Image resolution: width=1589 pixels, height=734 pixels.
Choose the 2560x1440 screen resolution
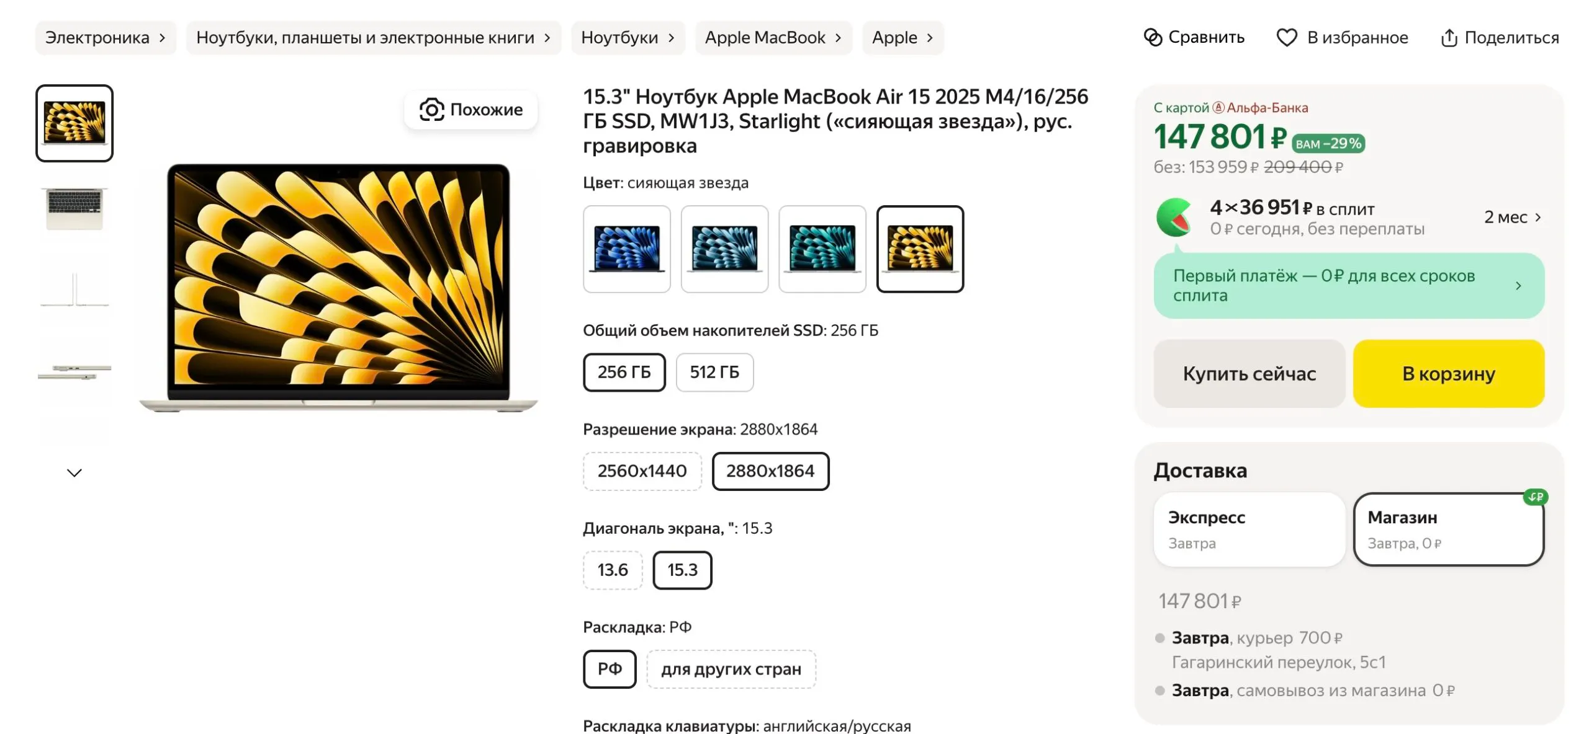tap(642, 471)
